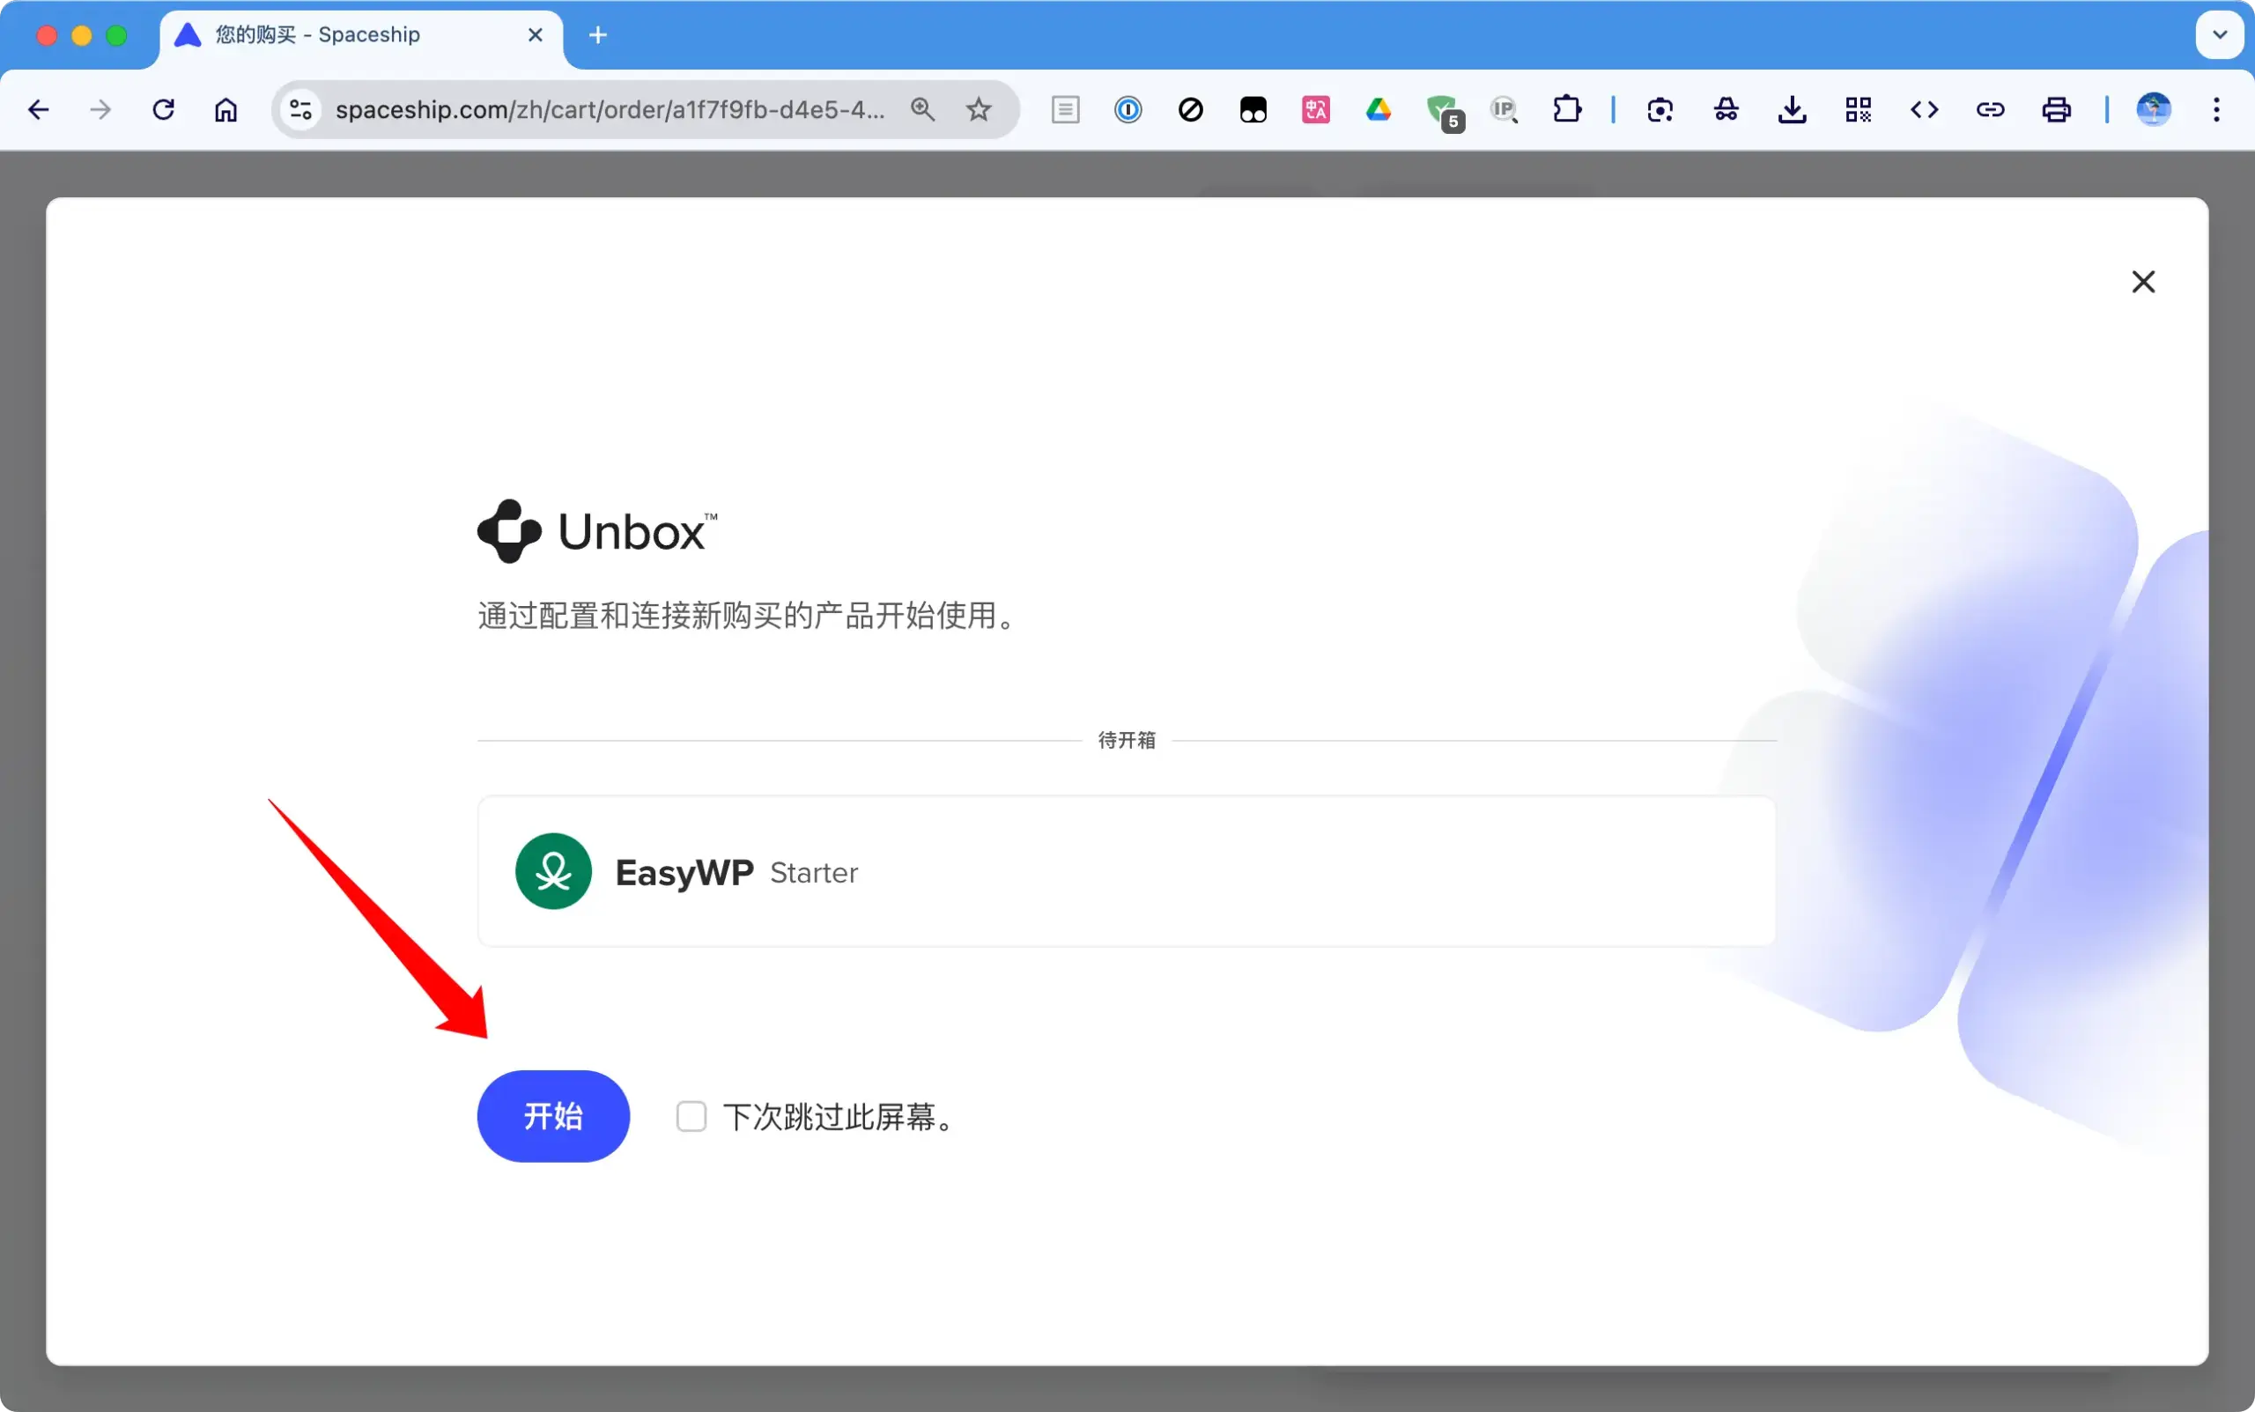Close the Spaceship browser tab
Screen dimensions: 2255x1412
pos(535,34)
